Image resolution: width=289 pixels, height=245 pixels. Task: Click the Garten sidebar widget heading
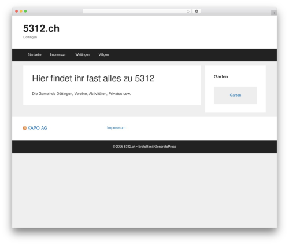(x=221, y=76)
